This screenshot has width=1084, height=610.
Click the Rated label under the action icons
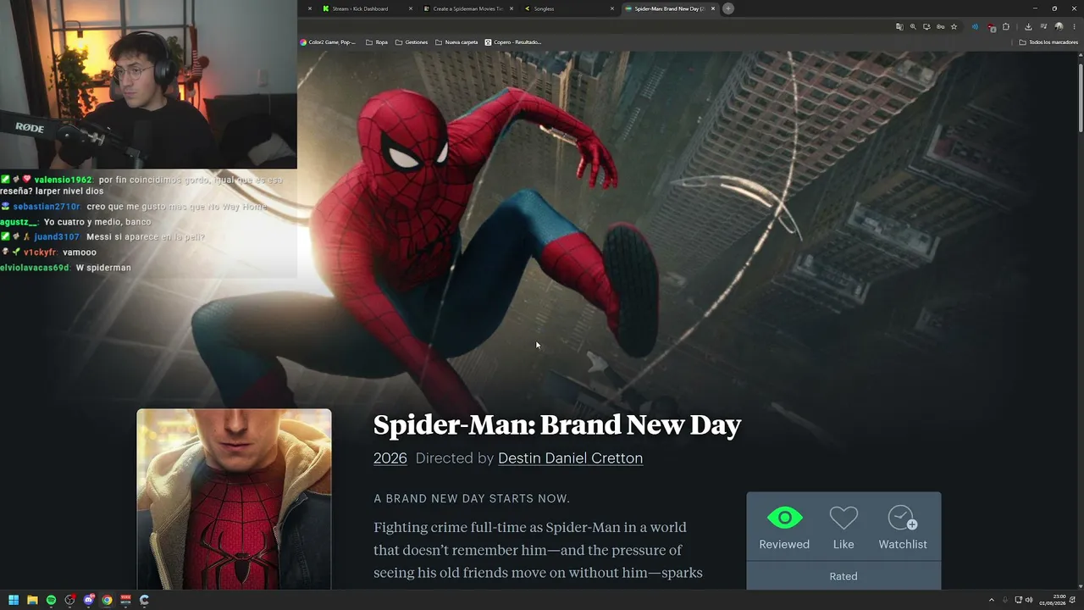pos(843,576)
